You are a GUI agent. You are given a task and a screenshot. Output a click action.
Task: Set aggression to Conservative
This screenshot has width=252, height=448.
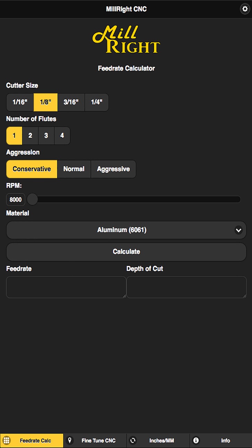[32, 169]
